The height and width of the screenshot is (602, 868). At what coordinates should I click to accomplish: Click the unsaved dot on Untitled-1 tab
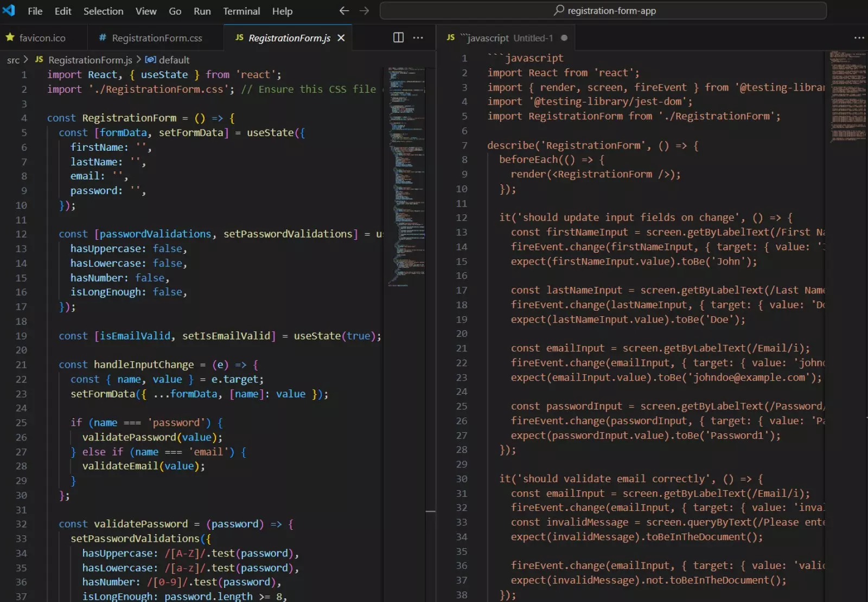click(x=564, y=38)
